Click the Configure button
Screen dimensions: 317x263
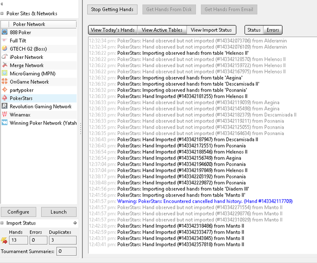(19, 212)
